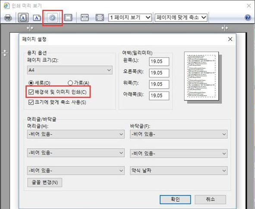255x209 pixels.
Task: Click the 왼쪽(L) margin input field
Action: [x=159, y=61]
